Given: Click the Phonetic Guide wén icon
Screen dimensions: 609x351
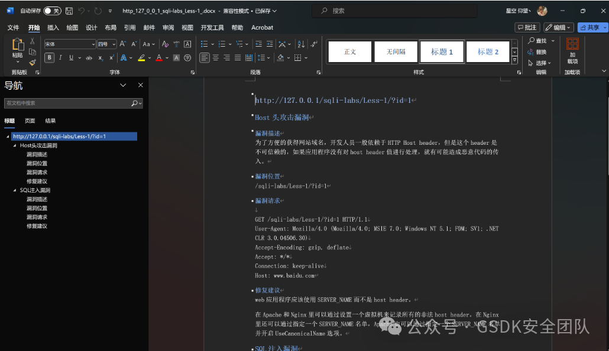Looking at the screenshot, I should coord(176,44).
